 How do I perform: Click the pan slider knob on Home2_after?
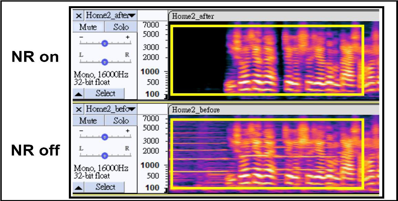105,62
